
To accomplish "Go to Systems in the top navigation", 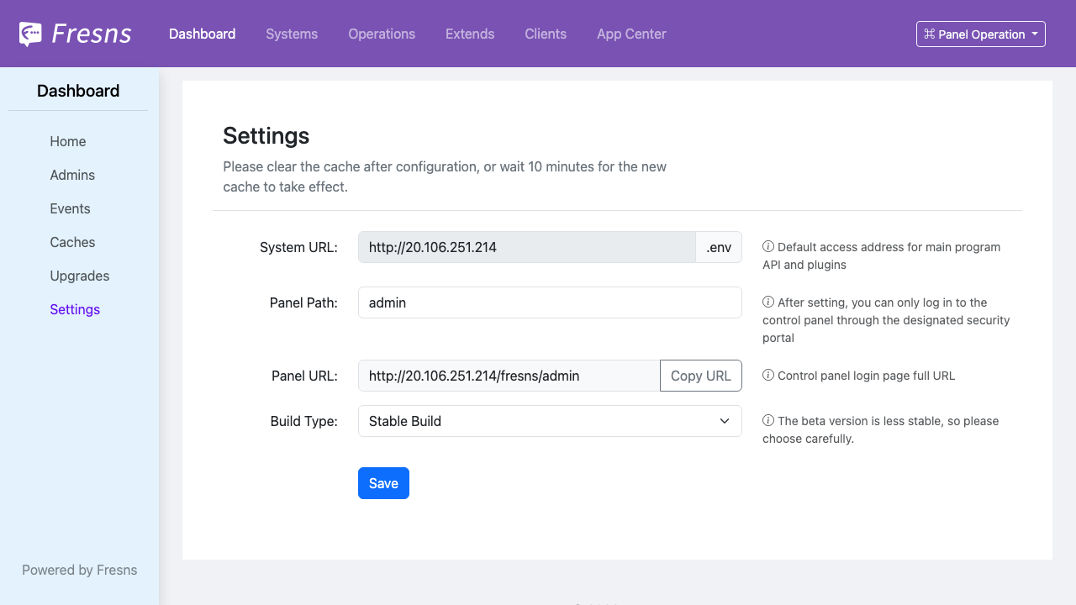I will point(292,34).
